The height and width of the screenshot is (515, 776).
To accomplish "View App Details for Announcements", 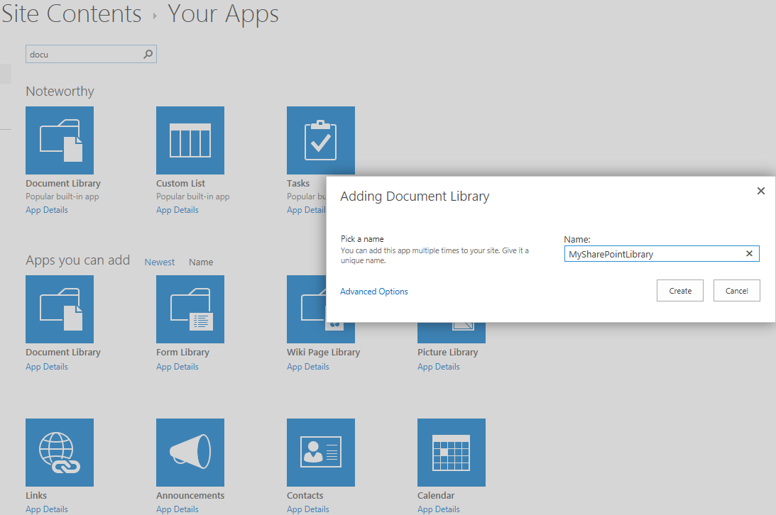I will [x=177, y=509].
